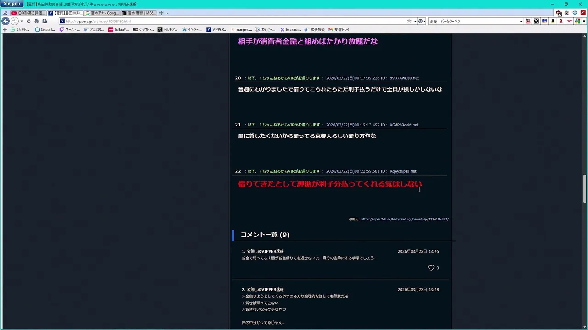
Task: Switch to the 清水アナ Google tab
Action: (102, 13)
